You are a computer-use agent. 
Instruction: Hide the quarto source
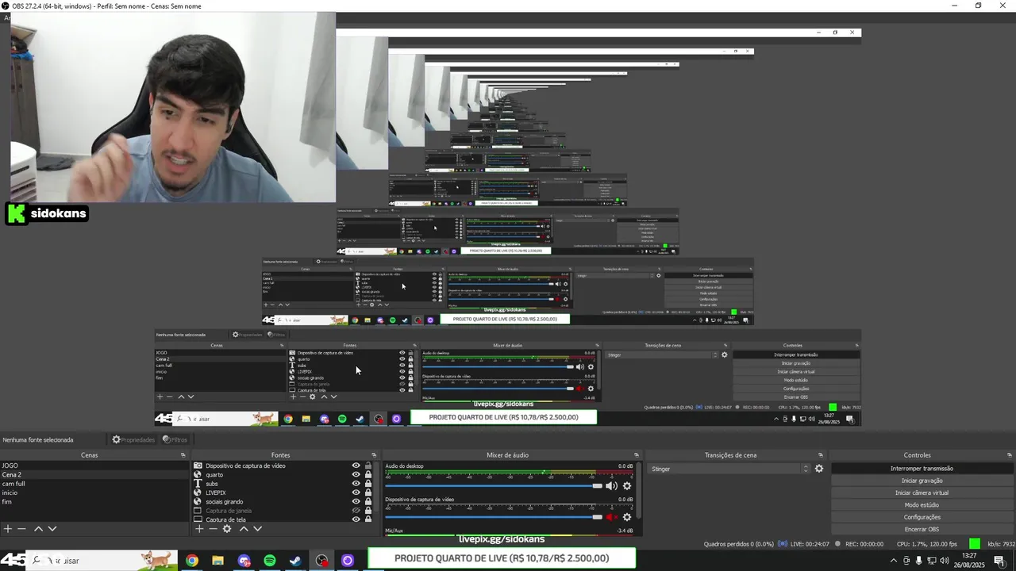click(x=356, y=475)
